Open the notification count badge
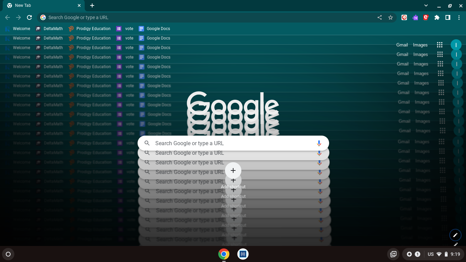 pos(418,254)
